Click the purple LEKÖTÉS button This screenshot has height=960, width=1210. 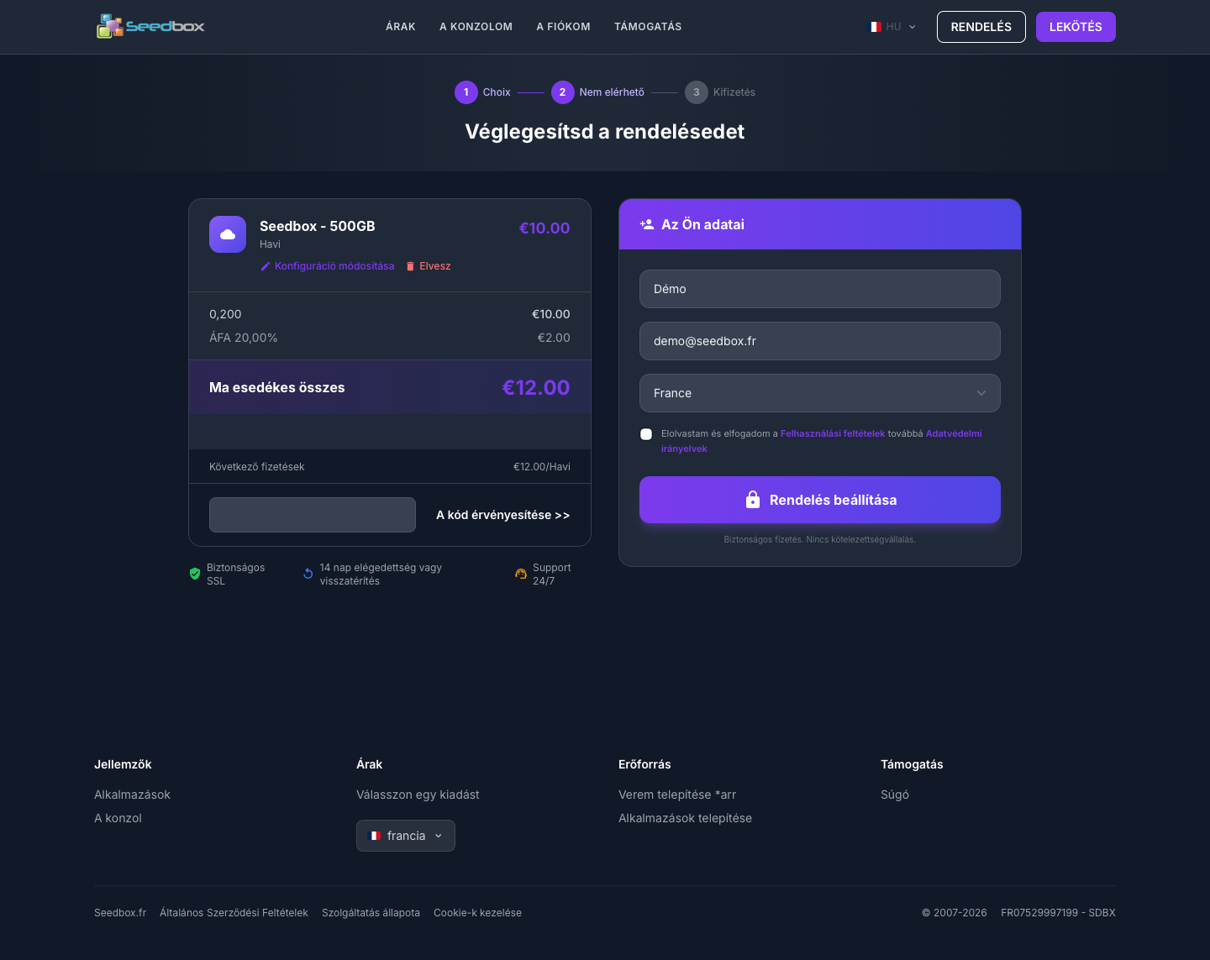pyautogui.click(x=1076, y=27)
